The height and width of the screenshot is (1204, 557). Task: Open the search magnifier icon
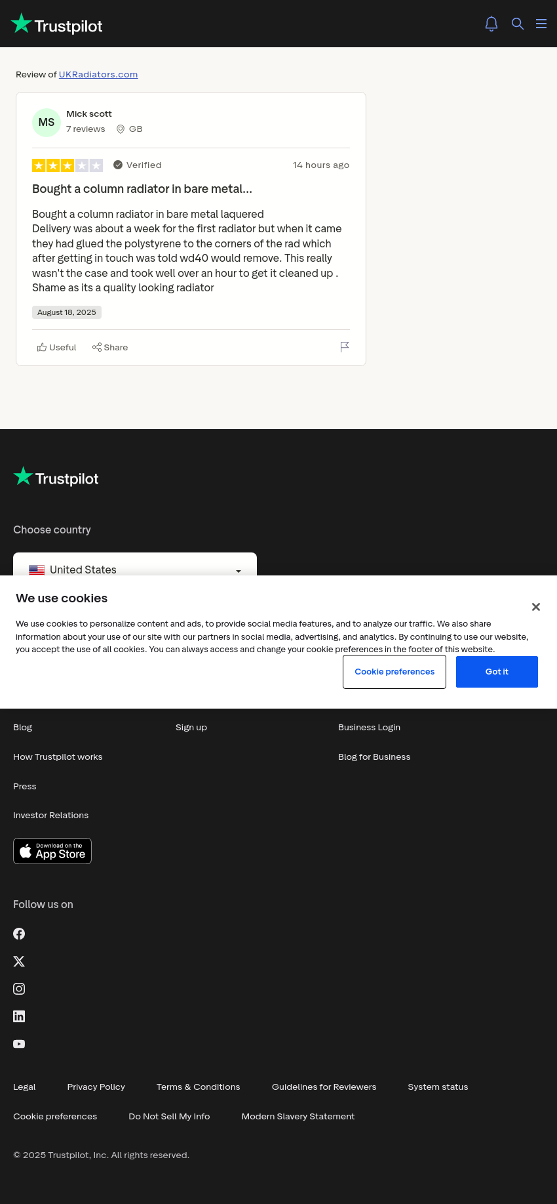click(x=518, y=24)
